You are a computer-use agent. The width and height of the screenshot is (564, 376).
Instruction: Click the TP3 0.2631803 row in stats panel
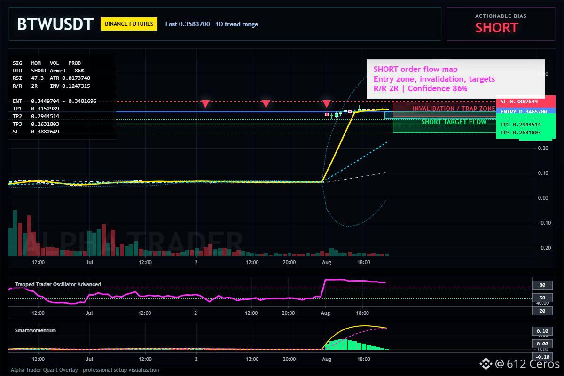36,124
